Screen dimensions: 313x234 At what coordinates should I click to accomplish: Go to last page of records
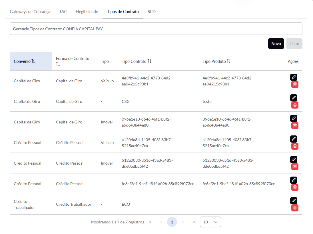pyautogui.click(x=194, y=222)
